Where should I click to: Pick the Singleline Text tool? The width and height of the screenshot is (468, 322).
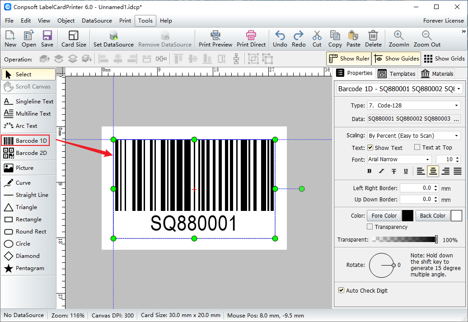tap(28, 102)
